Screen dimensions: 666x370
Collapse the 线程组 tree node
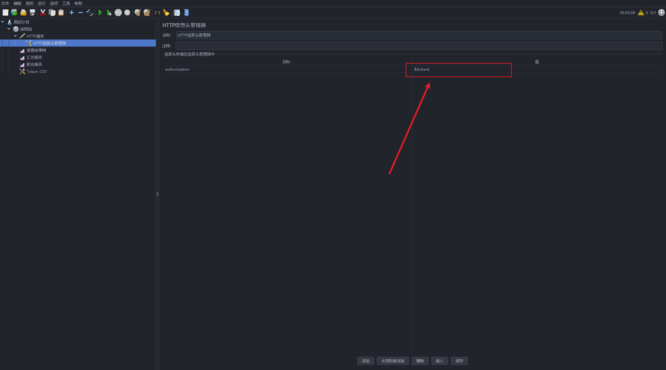(x=9, y=29)
